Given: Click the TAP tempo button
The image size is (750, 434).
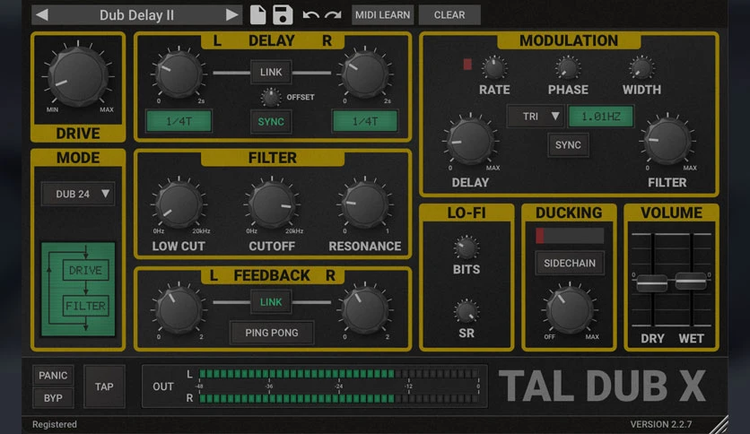Looking at the screenshot, I should point(104,386).
